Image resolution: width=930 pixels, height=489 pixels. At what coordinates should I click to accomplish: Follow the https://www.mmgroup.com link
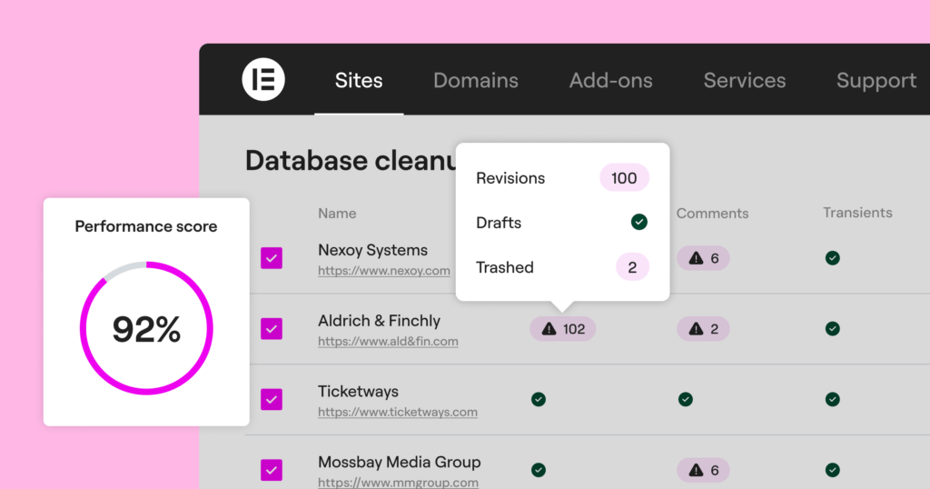(398, 483)
